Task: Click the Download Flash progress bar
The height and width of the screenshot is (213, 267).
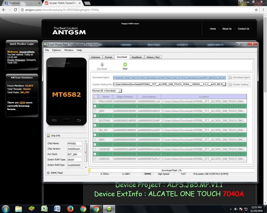Action: pos(171,170)
